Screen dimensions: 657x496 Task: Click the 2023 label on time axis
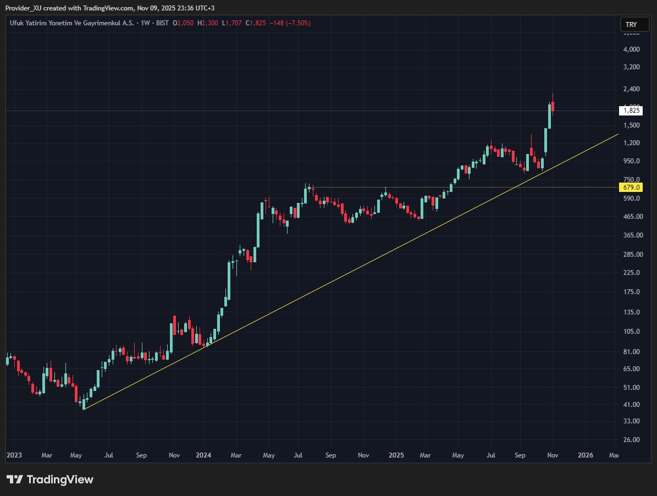point(14,455)
